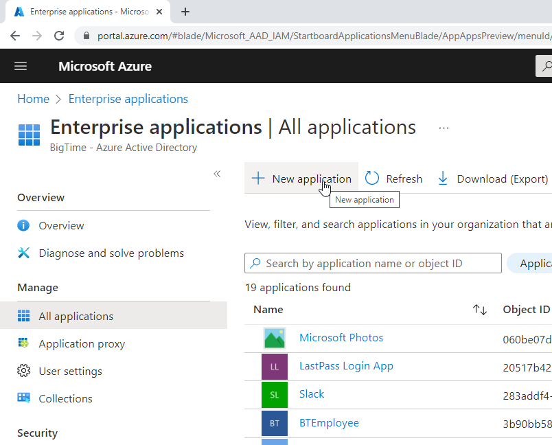Click the Azure search magnifier icon
Screen dimensions: 552x445
[547, 66]
